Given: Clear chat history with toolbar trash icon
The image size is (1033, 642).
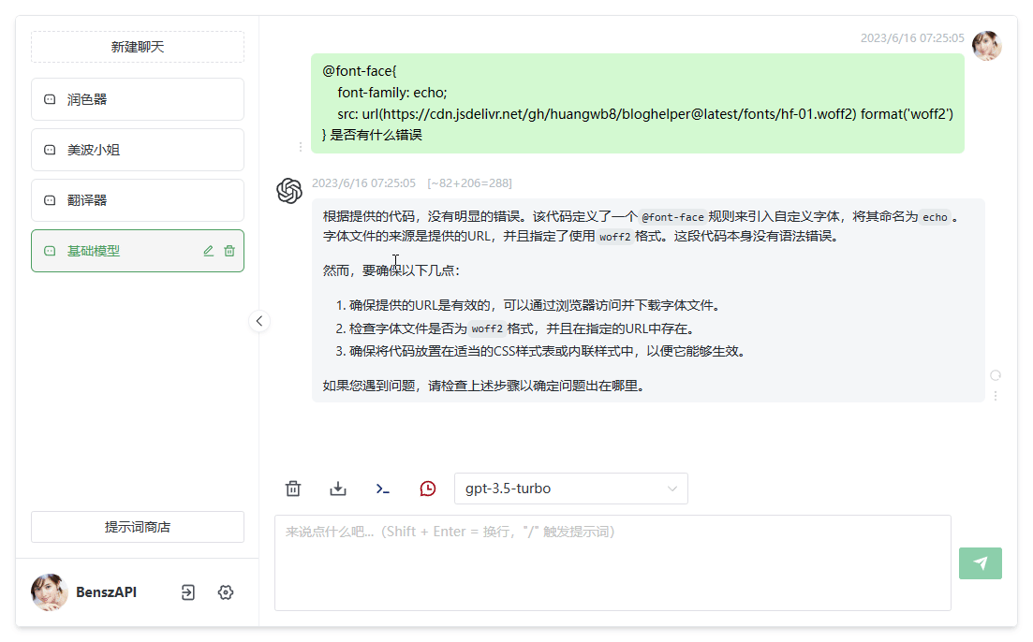Looking at the screenshot, I should [x=293, y=489].
